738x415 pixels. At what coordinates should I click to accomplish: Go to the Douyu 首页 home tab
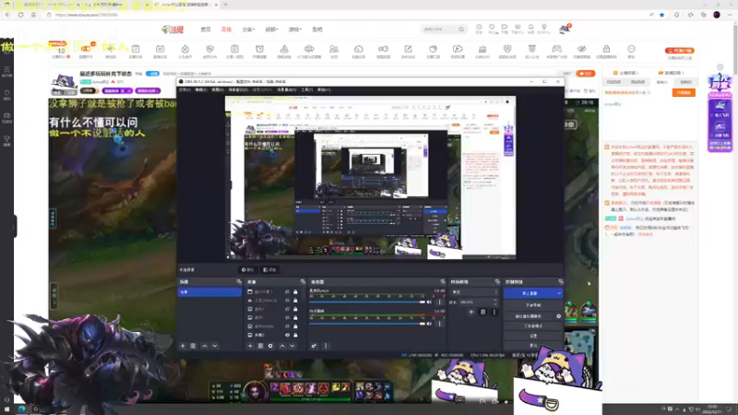(x=206, y=30)
